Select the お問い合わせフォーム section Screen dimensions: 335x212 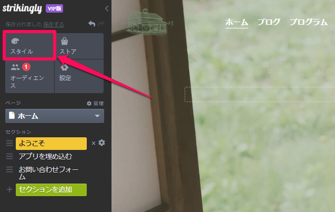[48, 173]
